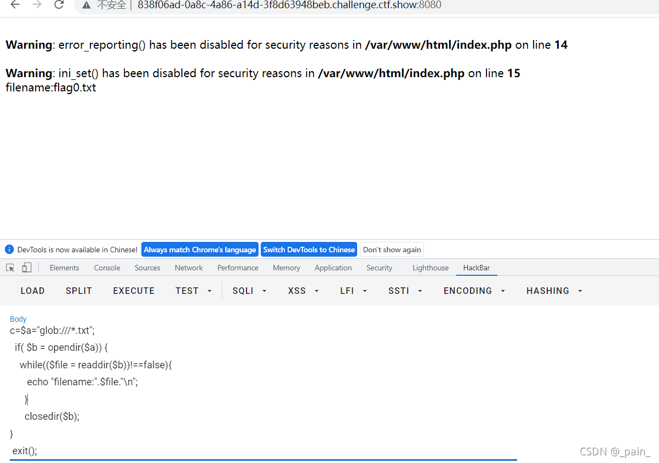Open the LFI dropdown menu

tap(353, 291)
